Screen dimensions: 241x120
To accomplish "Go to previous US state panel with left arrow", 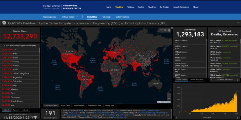I will (x=212, y=80).
